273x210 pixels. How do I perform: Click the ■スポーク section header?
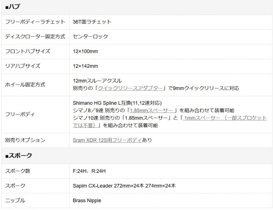pos(18,155)
